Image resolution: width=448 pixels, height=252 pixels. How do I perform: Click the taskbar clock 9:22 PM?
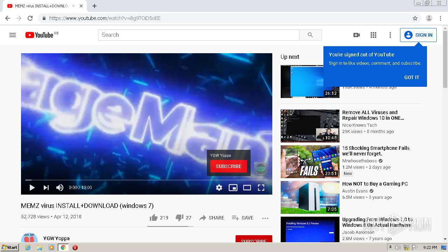point(430,247)
